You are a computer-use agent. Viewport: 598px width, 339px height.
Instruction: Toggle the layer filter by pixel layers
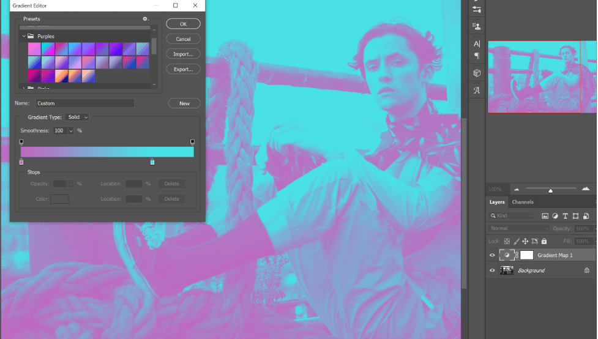pos(545,216)
